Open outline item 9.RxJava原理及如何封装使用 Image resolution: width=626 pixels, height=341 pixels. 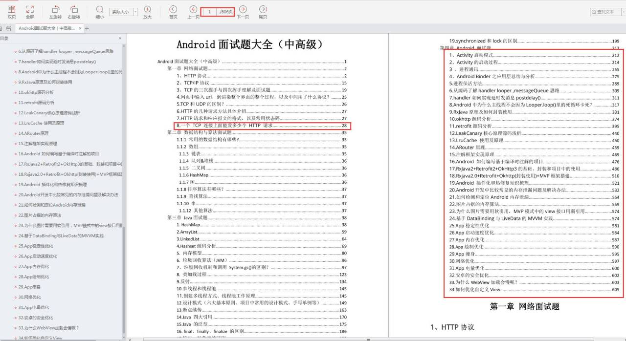click(45, 82)
